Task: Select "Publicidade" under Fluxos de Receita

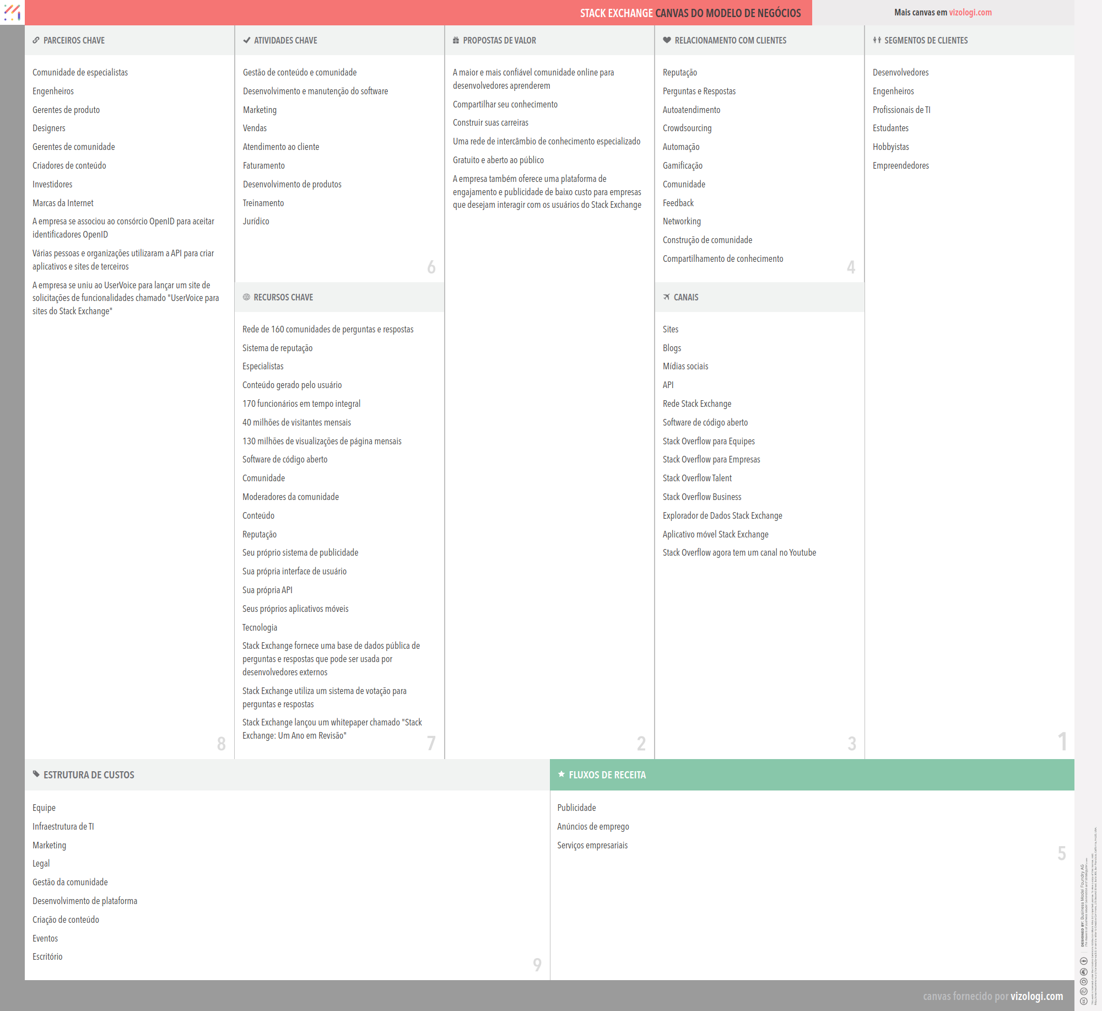Action: tap(576, 808)
